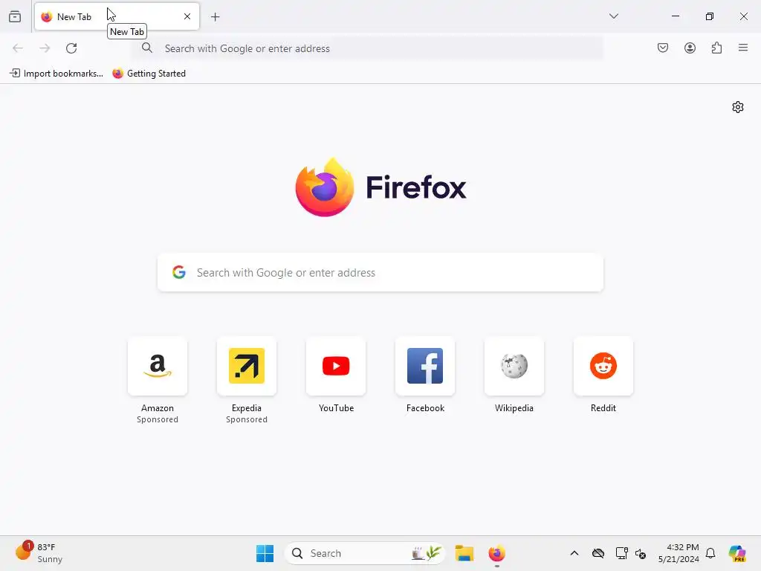Click the address bar magnifier icon
This screenshot has height=571, width=761.
147,48
